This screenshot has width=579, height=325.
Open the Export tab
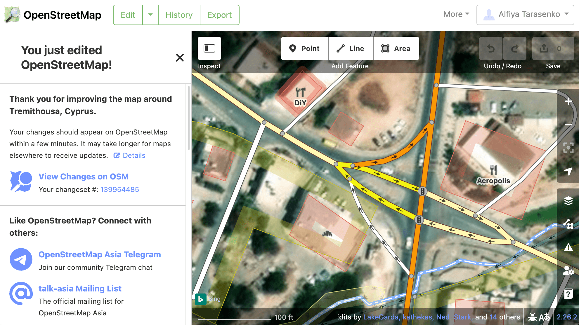[220, 15]
